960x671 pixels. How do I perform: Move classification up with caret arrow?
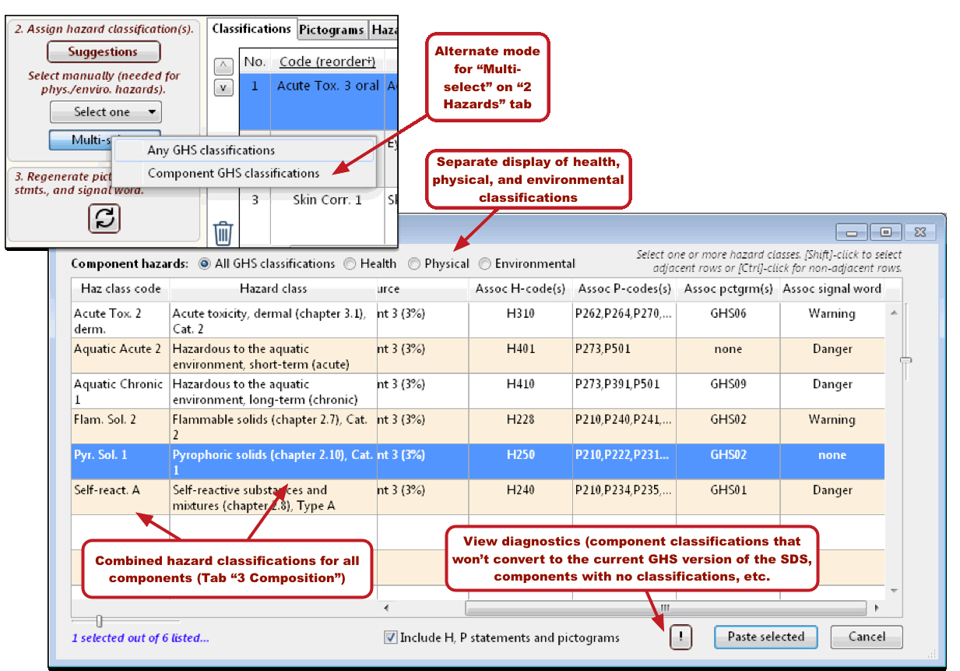[x=223, y=65]
